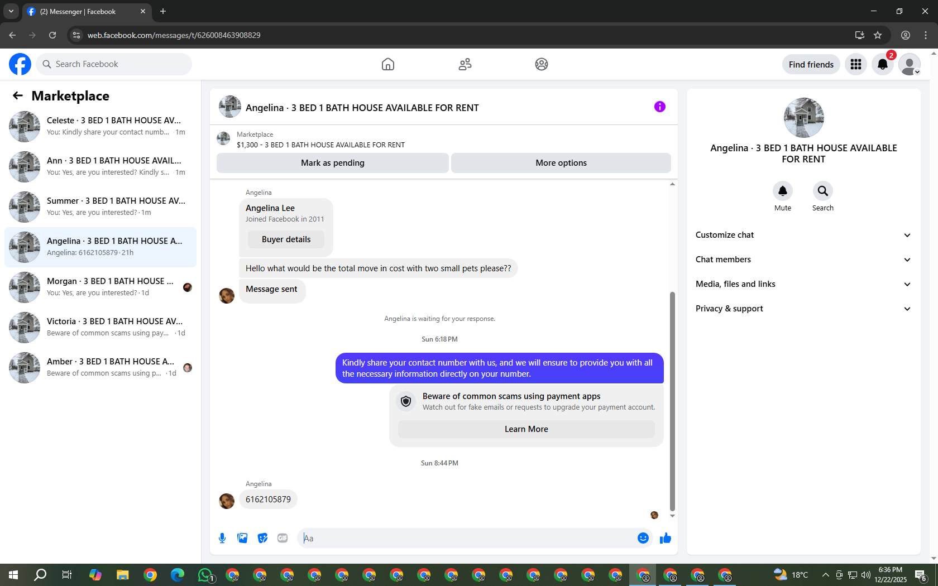The height and width of the screenshot is (586, 938).
Task: Click the Facebook logo icon
Action: coord(20,64)
